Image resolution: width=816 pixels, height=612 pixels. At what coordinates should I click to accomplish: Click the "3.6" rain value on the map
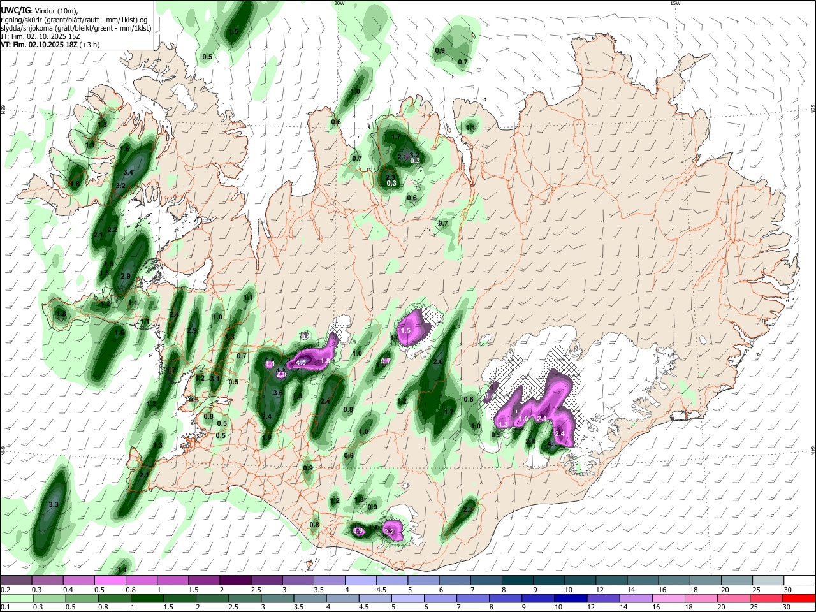pos(278,393)
